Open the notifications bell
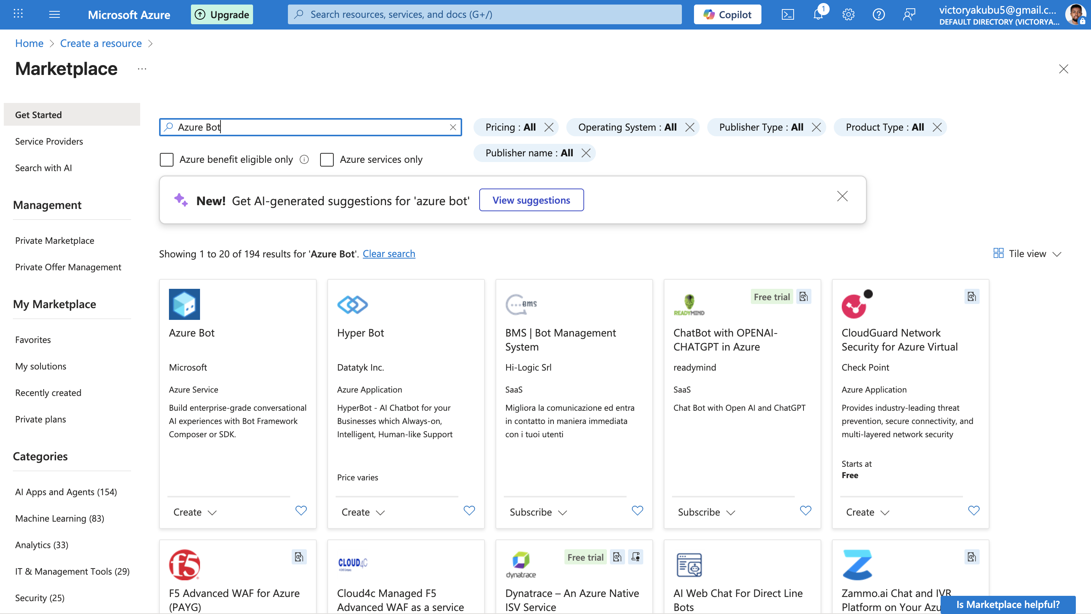This screenshot has width=1091, height=614. click(x=818, y=14)
